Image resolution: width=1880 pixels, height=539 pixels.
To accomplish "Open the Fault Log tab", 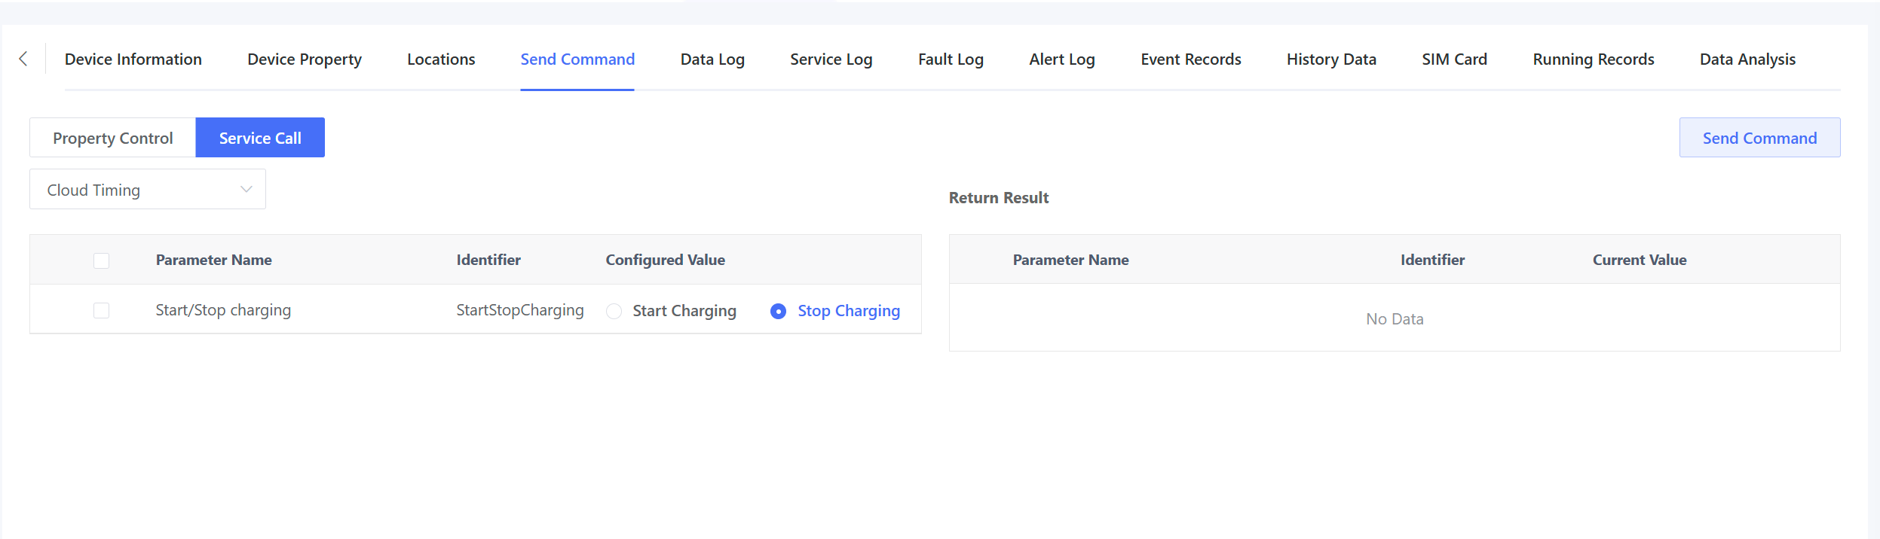I will tap(951, 59).
